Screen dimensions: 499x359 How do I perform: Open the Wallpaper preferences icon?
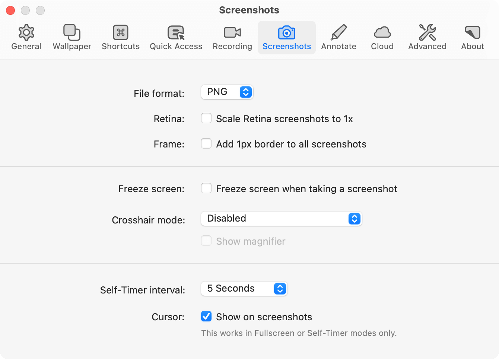click(72, 33)
